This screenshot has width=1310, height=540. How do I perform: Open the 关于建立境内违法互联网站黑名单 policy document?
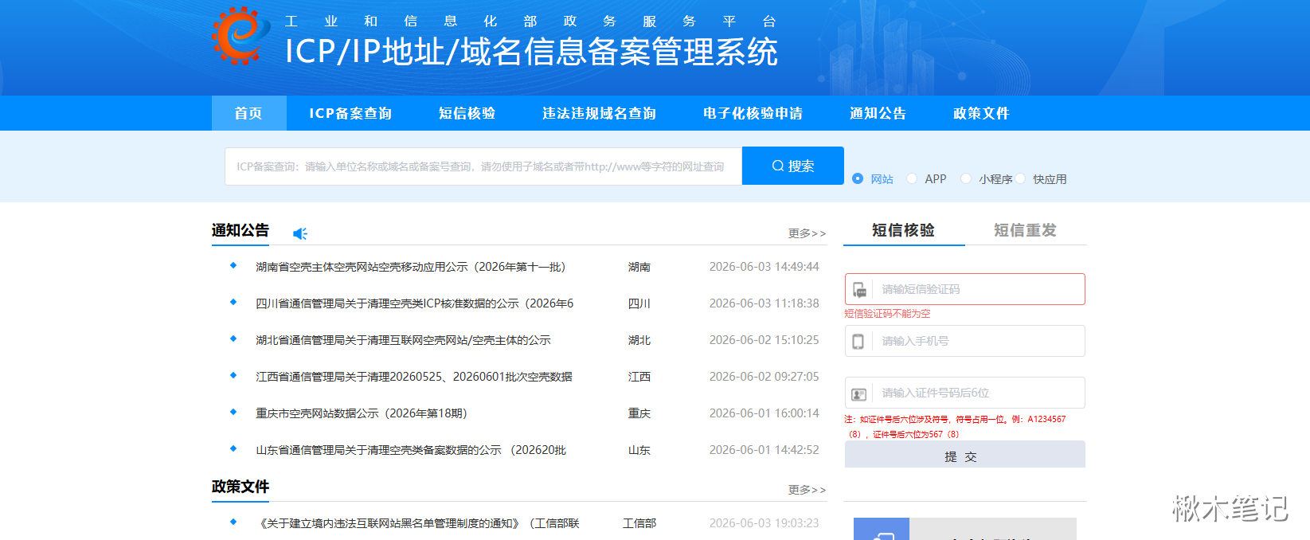coord(417,523)
